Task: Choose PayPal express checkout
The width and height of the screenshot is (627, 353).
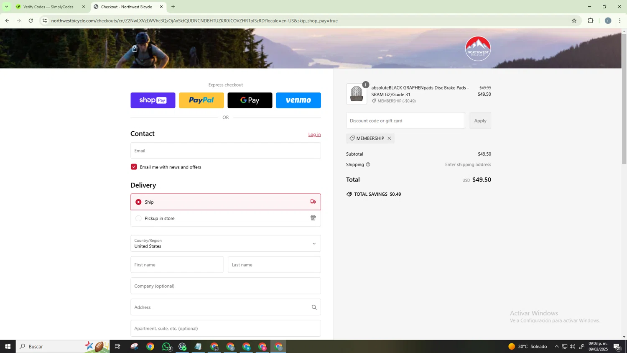Action: [x=201, y=100]
